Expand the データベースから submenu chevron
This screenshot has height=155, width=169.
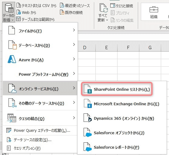74,44
